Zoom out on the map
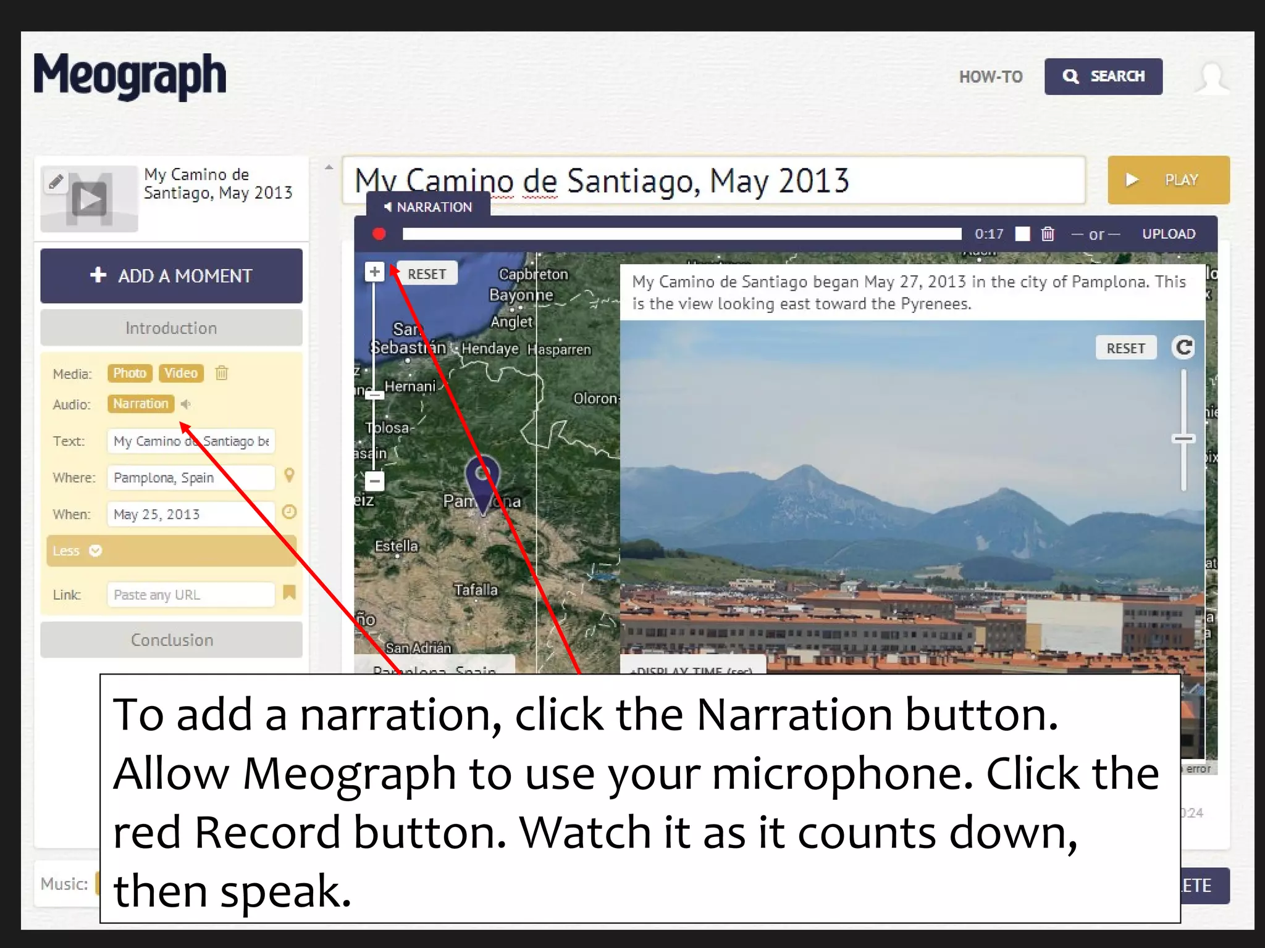 (x=374, y=480)
